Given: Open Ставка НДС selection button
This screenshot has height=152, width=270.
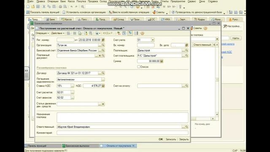Looking at the screenshot, I should click(x=72, y=86).
